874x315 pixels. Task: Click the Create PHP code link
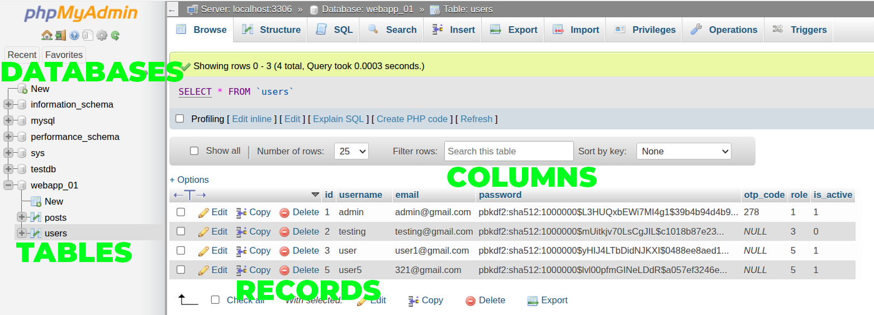point(412,119)
